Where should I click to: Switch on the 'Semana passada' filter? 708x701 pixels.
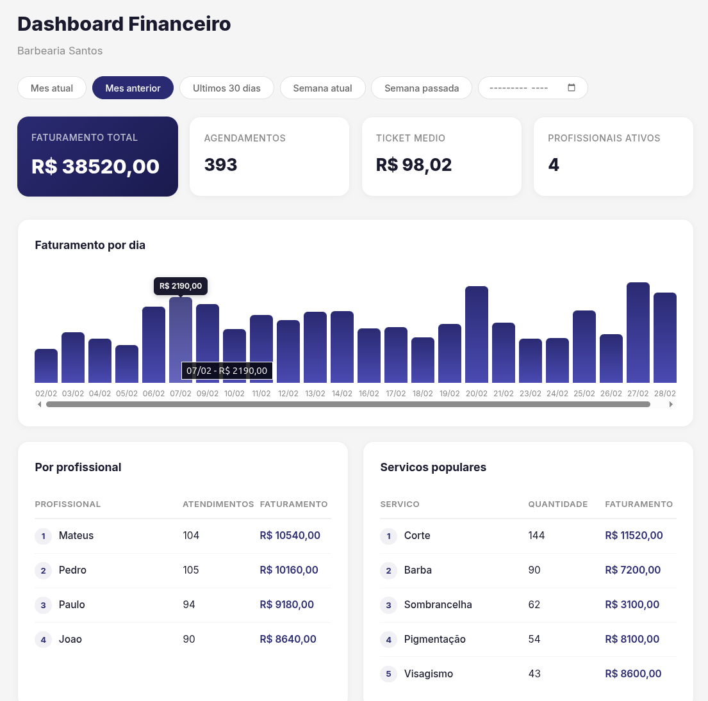(x=421, y=88)
